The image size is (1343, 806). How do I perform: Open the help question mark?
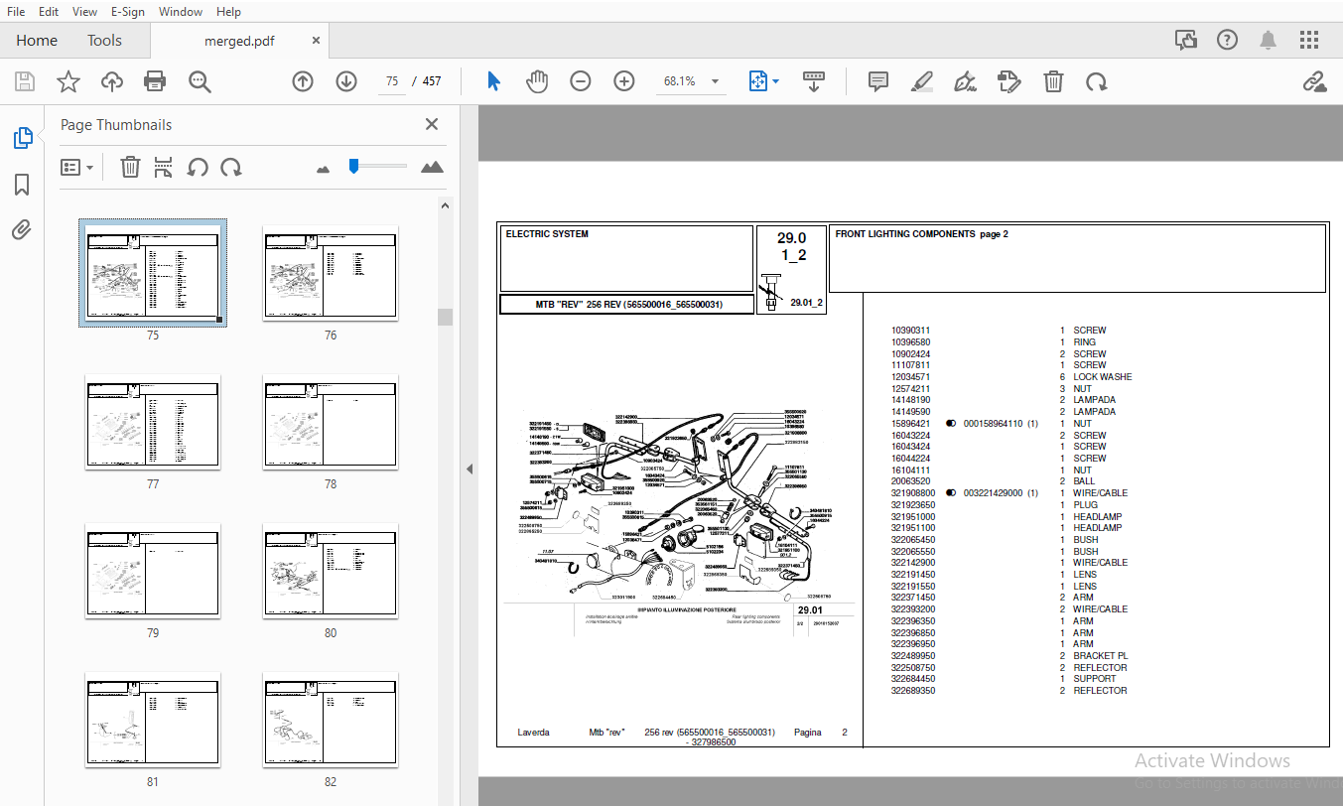pos(1228,40)
